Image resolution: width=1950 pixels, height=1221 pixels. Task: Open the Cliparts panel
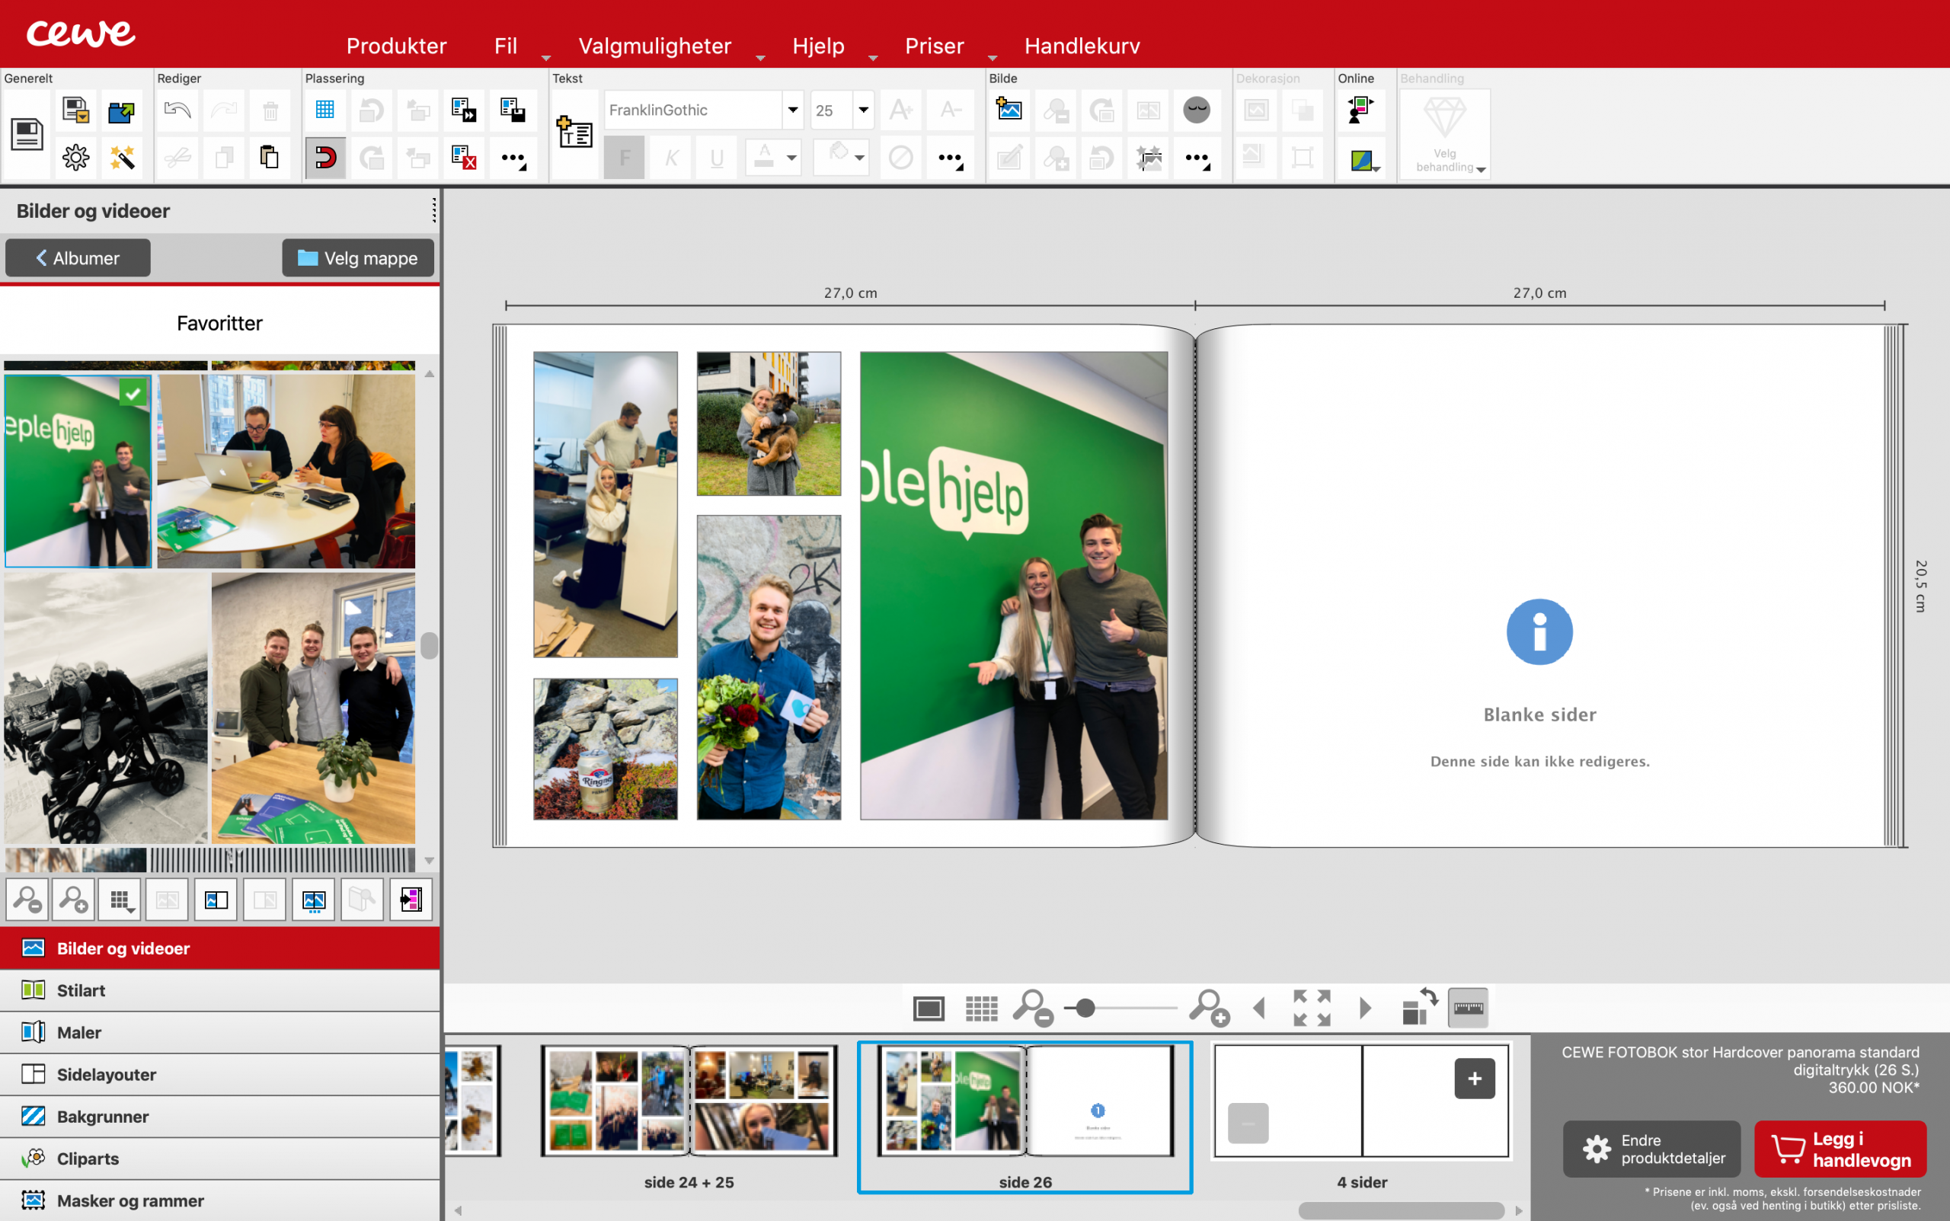[219, 1159]
